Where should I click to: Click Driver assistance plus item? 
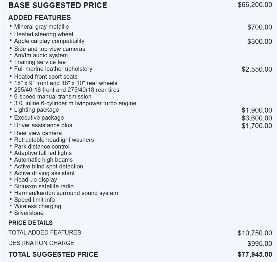43,125
